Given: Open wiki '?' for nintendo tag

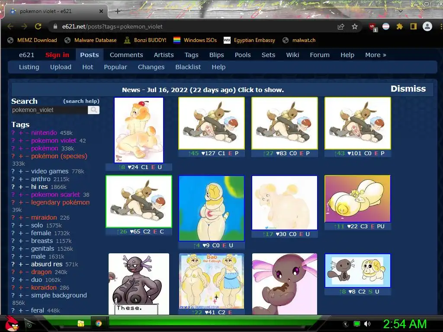Looking at the screenshot, I should coord(13,133).
